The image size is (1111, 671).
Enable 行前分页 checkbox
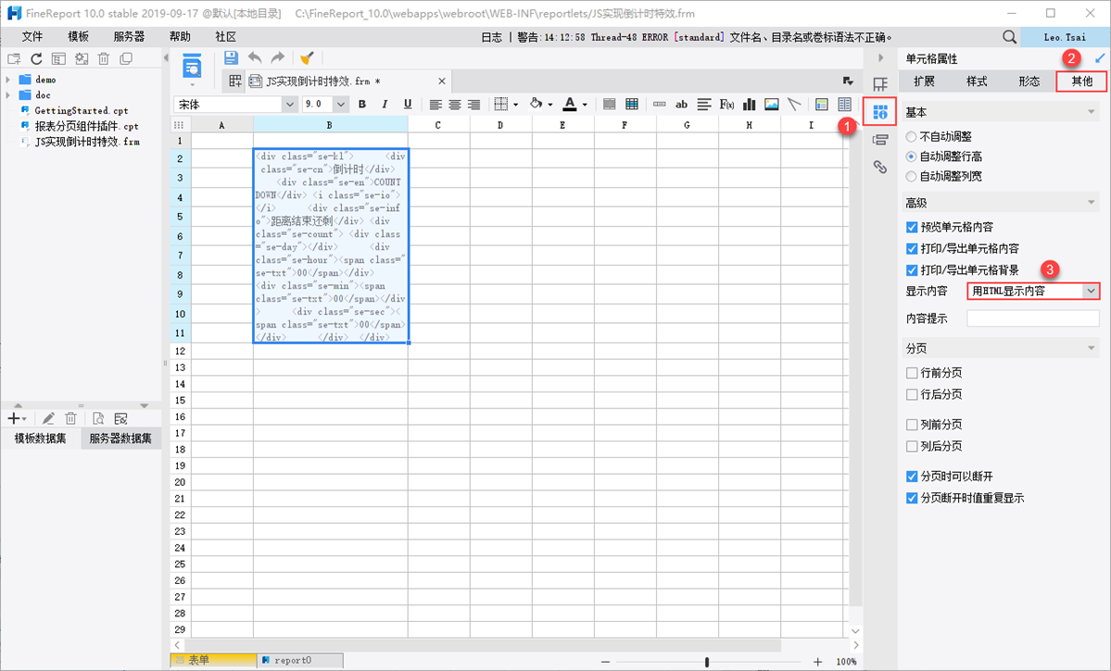click(x=912, y=373)
